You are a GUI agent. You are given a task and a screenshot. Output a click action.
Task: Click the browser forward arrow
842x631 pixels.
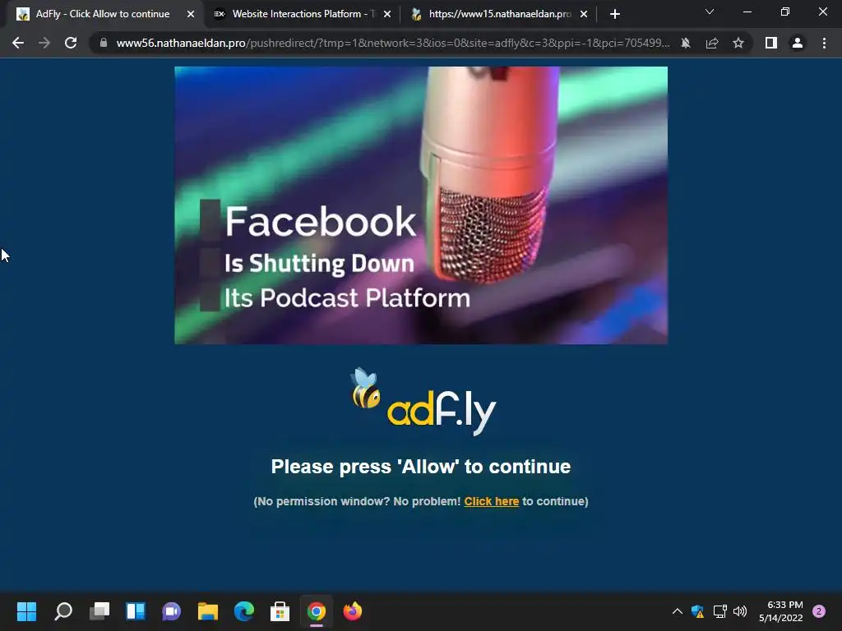44,43
